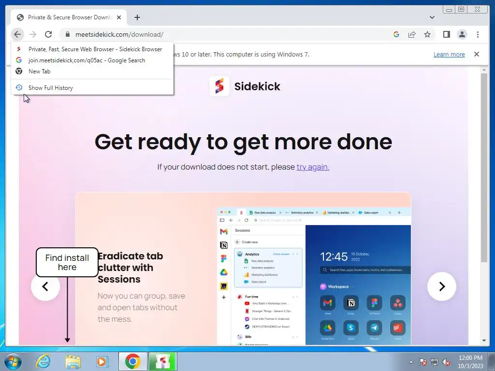Click the muted volume tray icon

click(x=446, y=362)
